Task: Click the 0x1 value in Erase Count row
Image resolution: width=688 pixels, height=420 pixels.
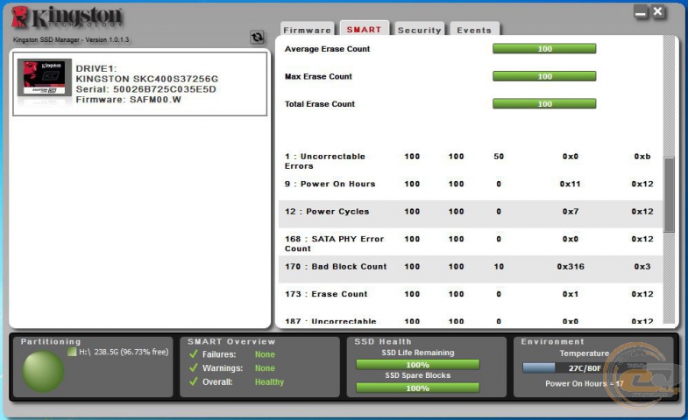Action: tap(571, 294)
